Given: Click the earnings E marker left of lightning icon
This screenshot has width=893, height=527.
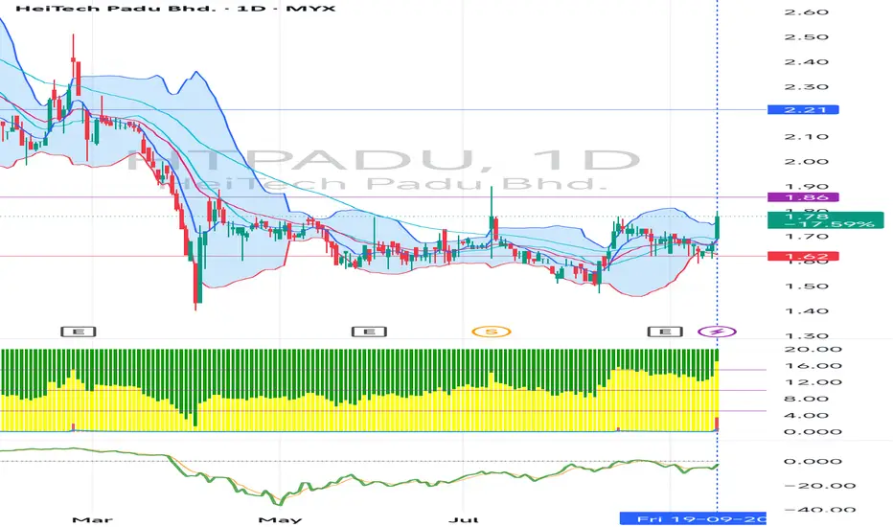Looking at the screenshot, I should click(665, 332).
